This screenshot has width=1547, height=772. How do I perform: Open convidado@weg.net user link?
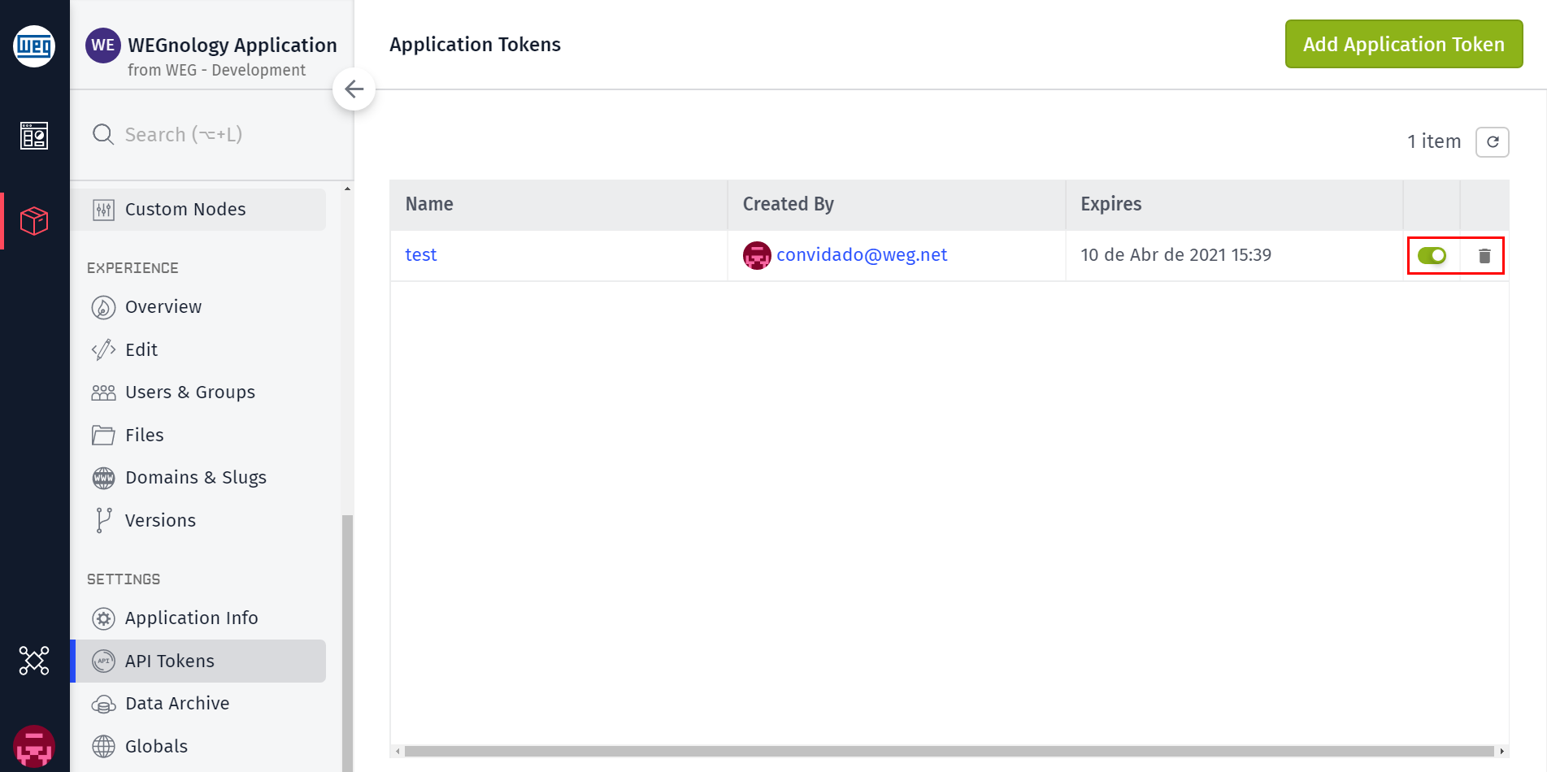coord(862,255)
